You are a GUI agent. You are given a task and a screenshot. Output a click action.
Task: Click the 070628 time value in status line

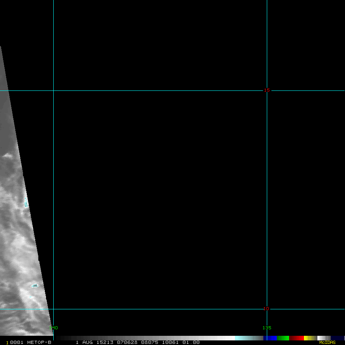point(125,342)
